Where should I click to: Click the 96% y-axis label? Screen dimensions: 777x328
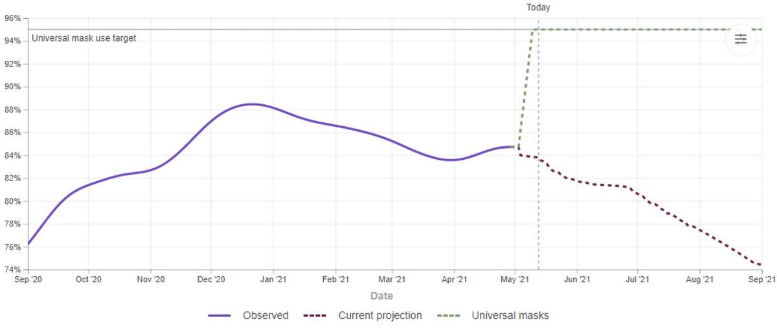tap(14, 18)
